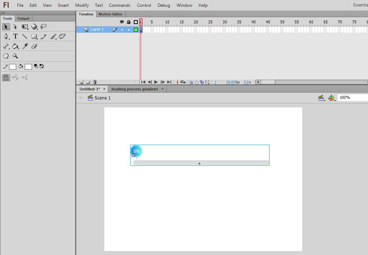Toggle edit multiple frames
368x255 pixels.
tap(202, 82)
